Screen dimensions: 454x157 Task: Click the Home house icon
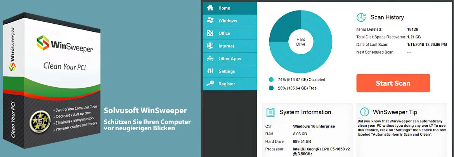[x=210, y=8]
